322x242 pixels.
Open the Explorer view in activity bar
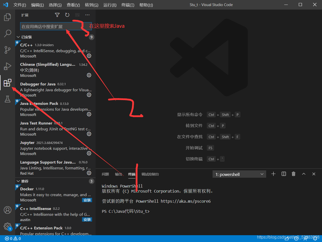point(8,17)
